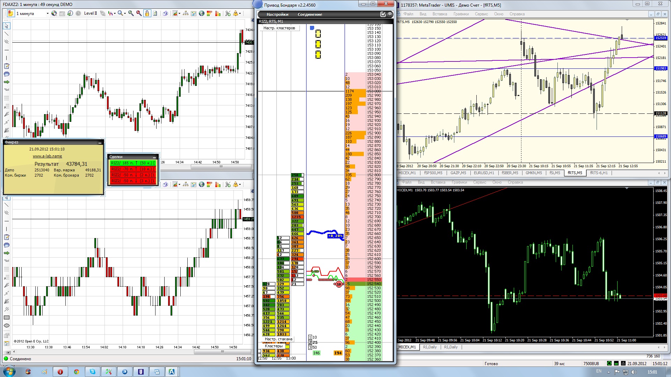The image size is (671, 377).
Task: Select volume preset 3 (50 lots)
Action: point(310,347)
